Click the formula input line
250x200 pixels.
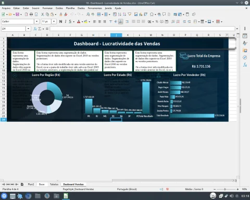(x=142, y=29)
